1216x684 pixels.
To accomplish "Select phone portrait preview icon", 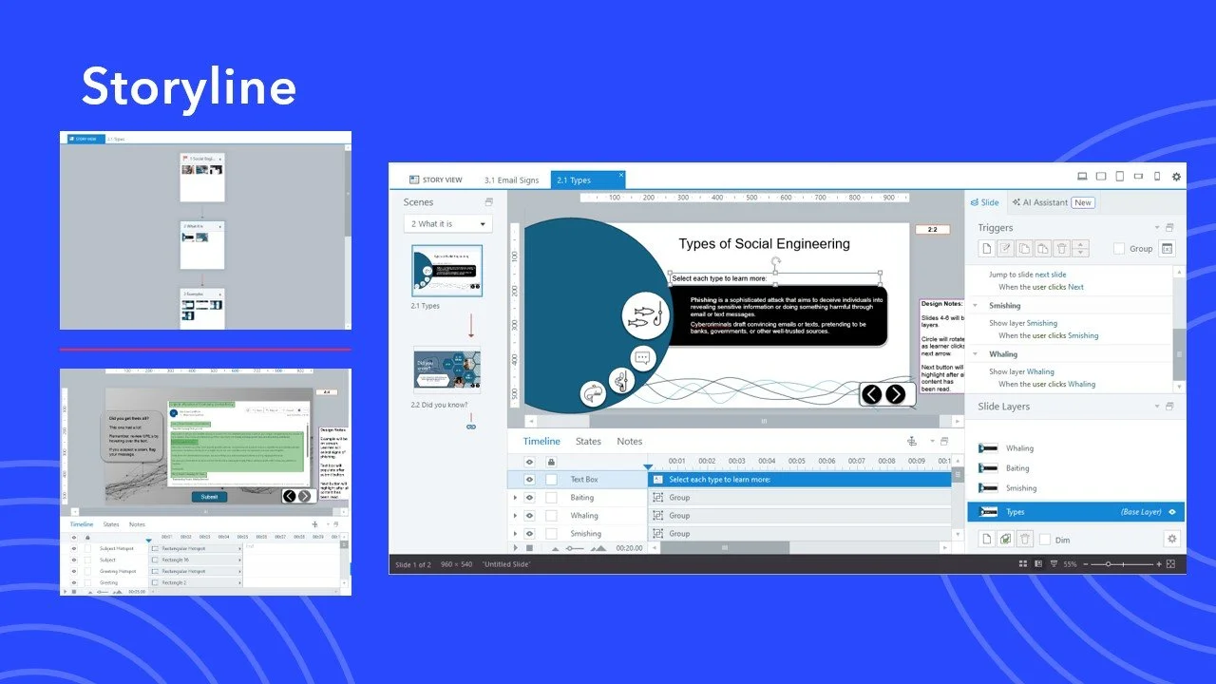I will (x=1156, y=177).
